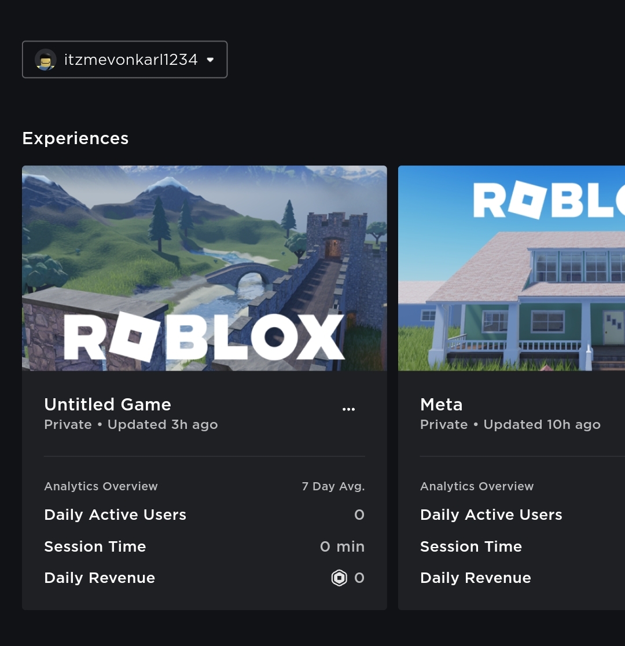Image resolution: width=625 pixels, height=646 pixels.
Task: Click the Experiences heading
Action: pos(75,138)
